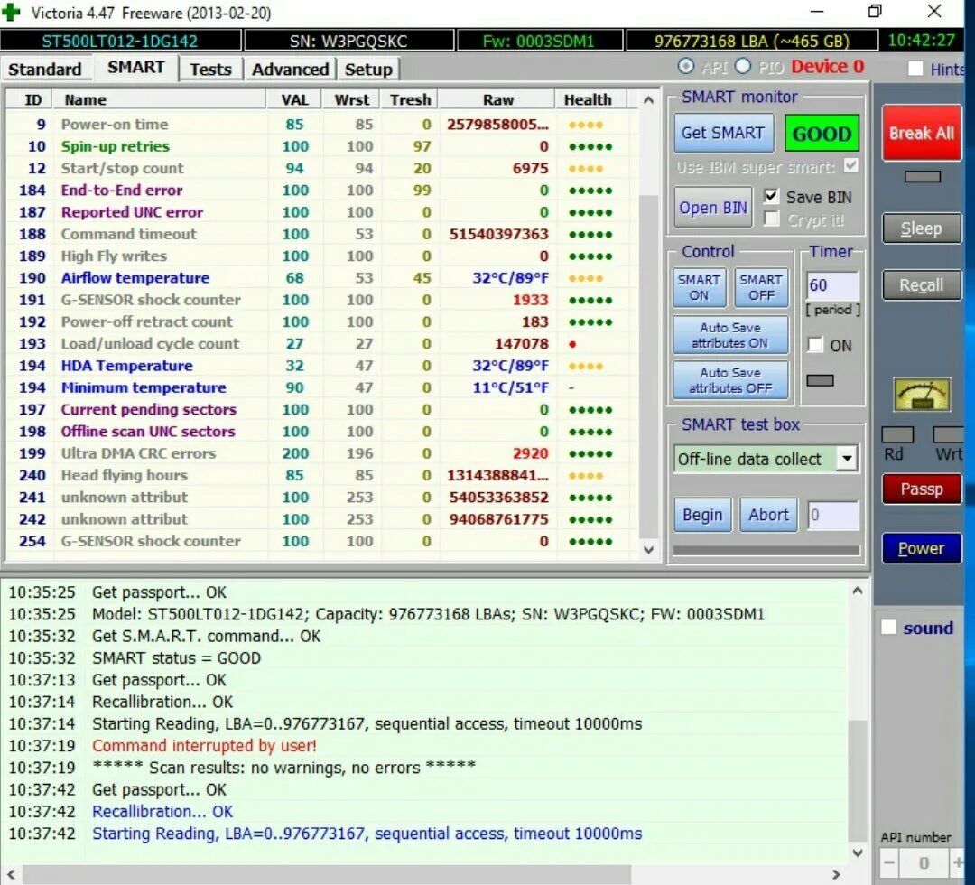This screenshot has height=885, width=975.
Task: Open the Setup tab
Action: [368, 69]
